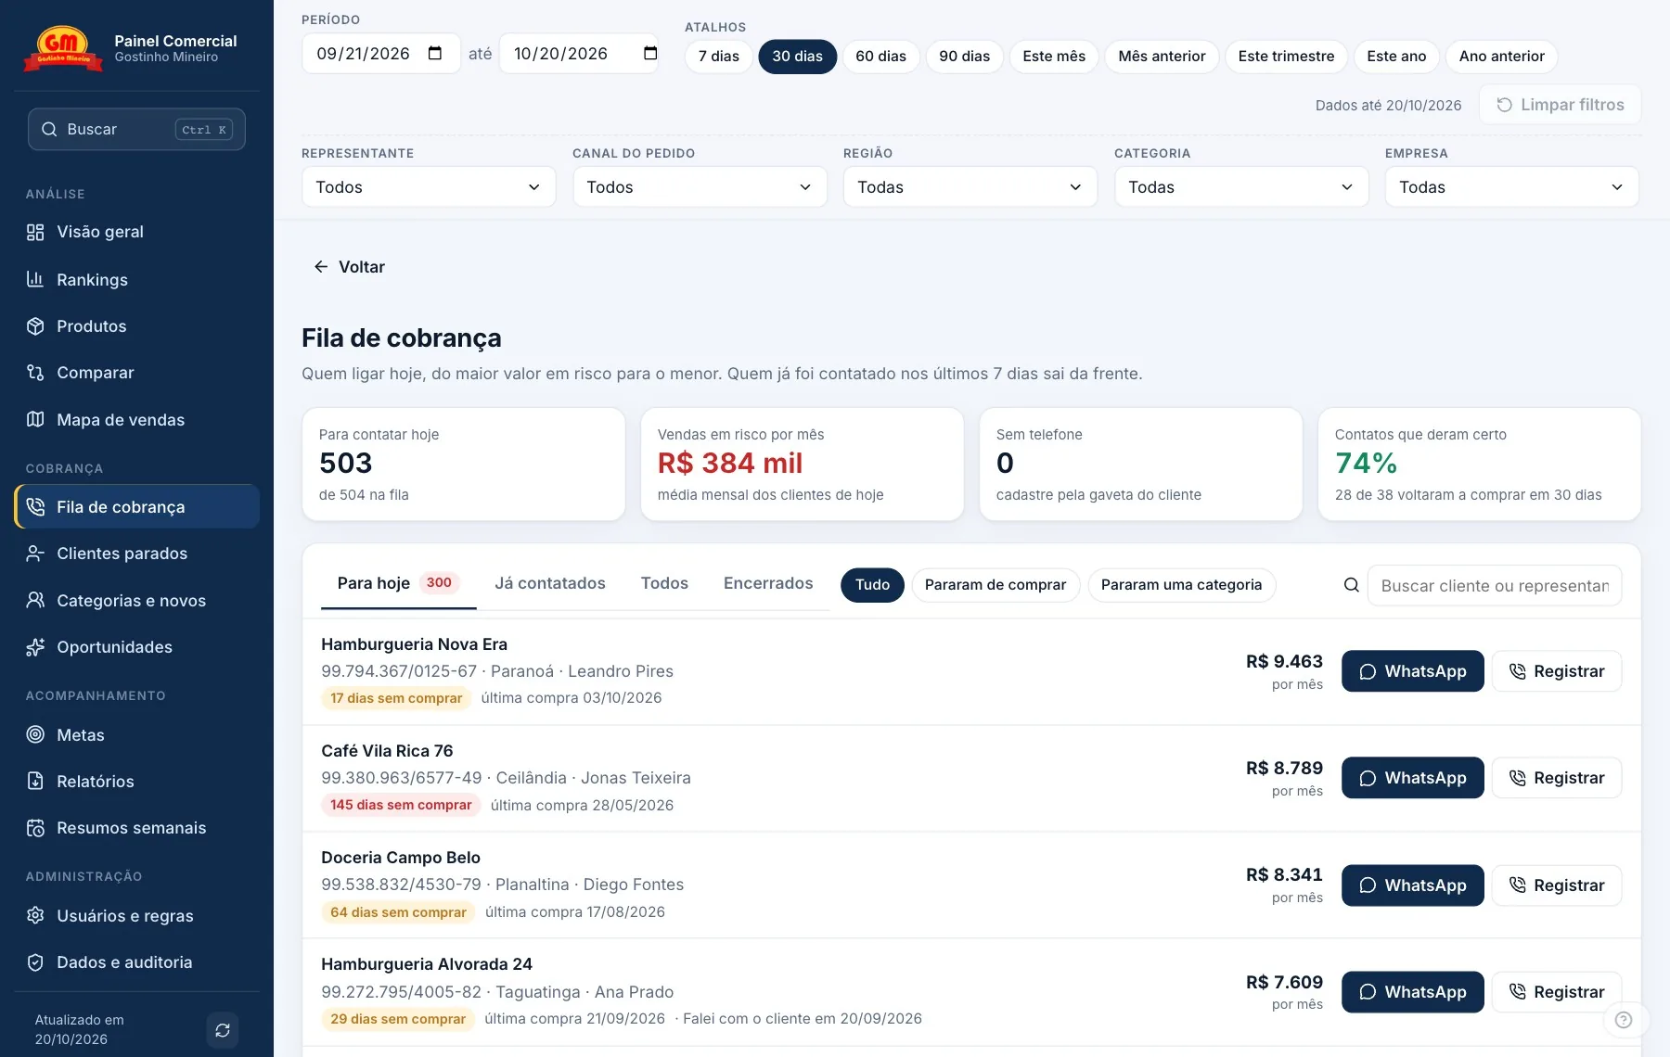Screen dimensions: 1670x1057
Task: Open the Rankings page
Action: coord(136,279)
